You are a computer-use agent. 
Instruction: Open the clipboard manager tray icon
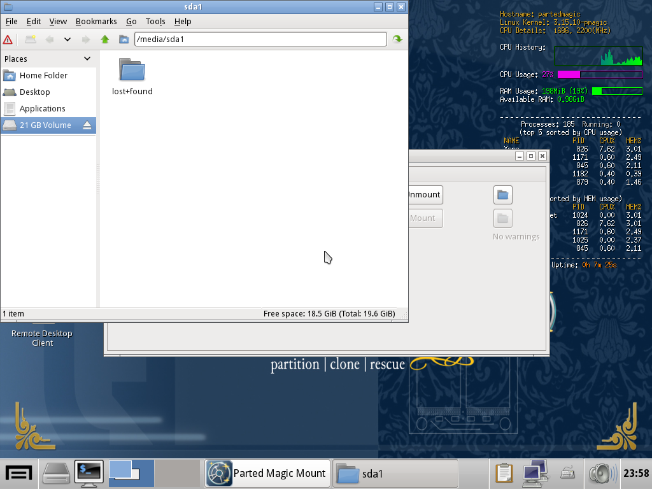point(504,474)
